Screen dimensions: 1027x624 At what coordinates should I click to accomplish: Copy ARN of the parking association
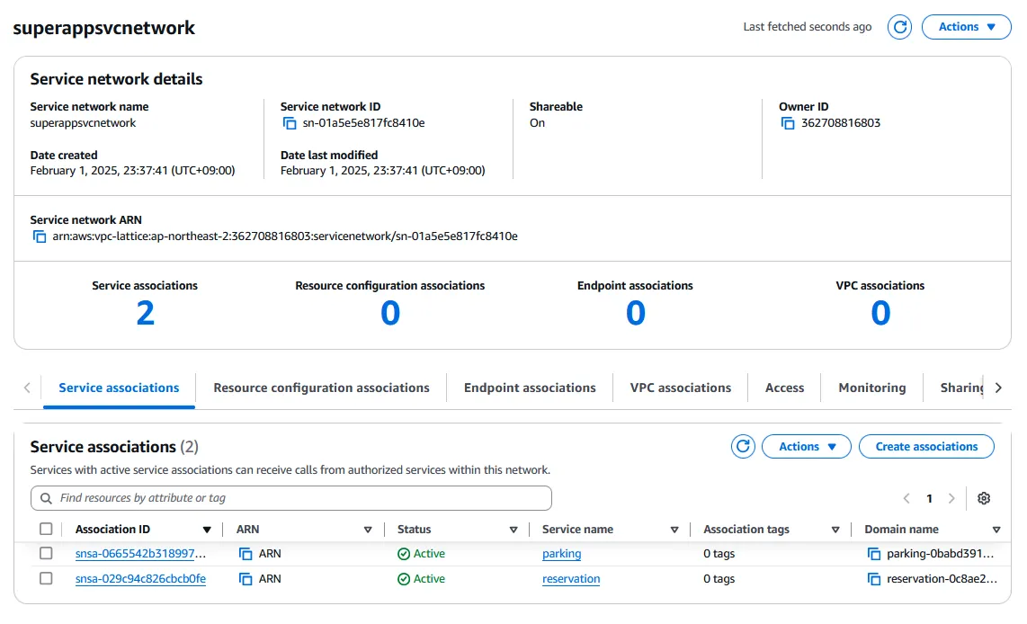pos(246,554)
